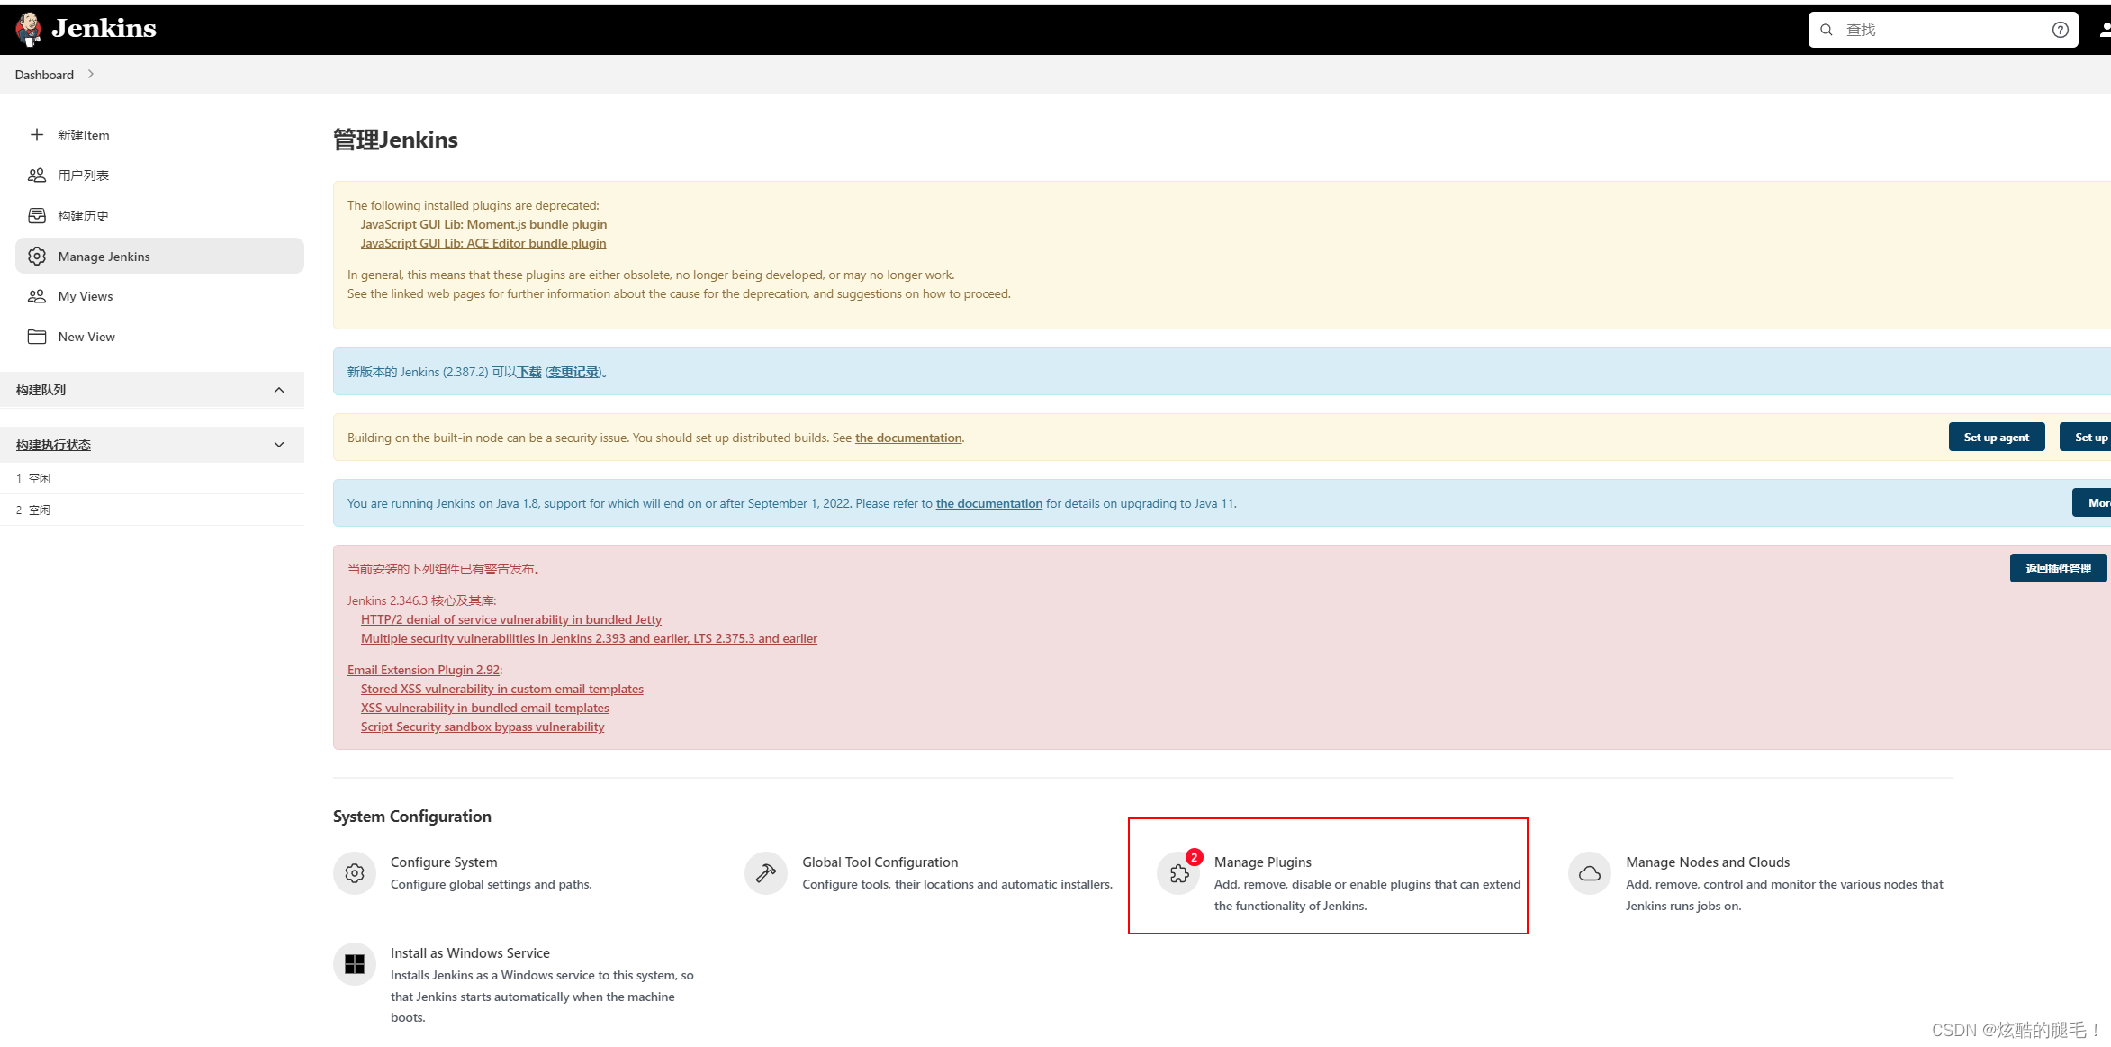2111x1047 pixels.
Task: Click the Manage Plugins puzzle icon
Action: pyautogui.click(x=1178, y=873)
